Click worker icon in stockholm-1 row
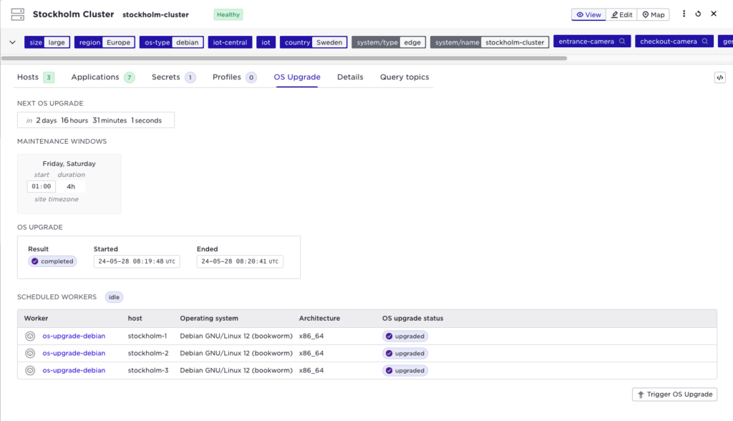 pyautogui.click(x=30, y=336)
